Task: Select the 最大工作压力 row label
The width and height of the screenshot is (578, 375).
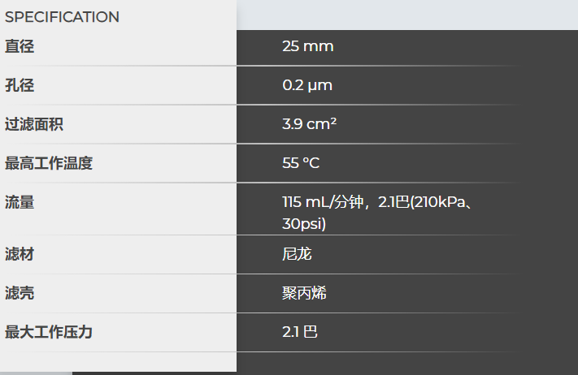Action: pos(49,332)
